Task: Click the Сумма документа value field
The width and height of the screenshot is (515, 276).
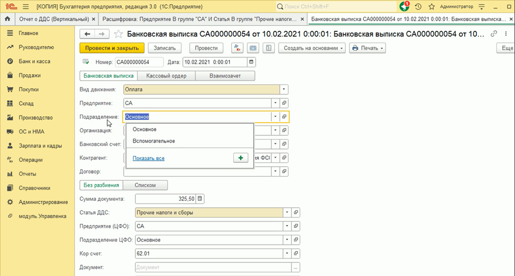Action: [165, 199]
